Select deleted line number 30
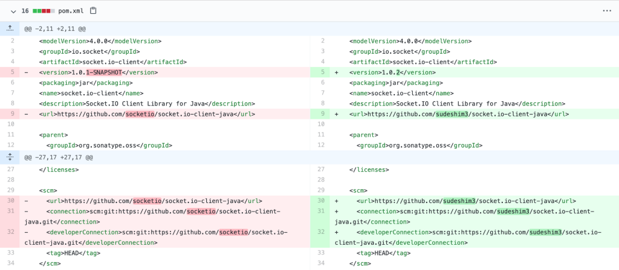Viewport: 619px width, 270px height. click(x=10, y=201)
